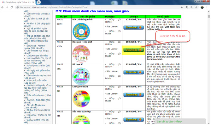Open Lập trình Scratch sidebar link
Image resolution: width=211 pixels, height=125 pixels.
tap(36, 20)
